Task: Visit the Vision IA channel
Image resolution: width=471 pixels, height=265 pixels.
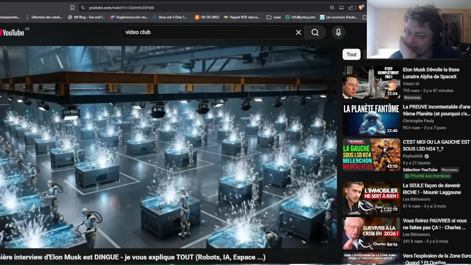Action: tap(411, 84)
